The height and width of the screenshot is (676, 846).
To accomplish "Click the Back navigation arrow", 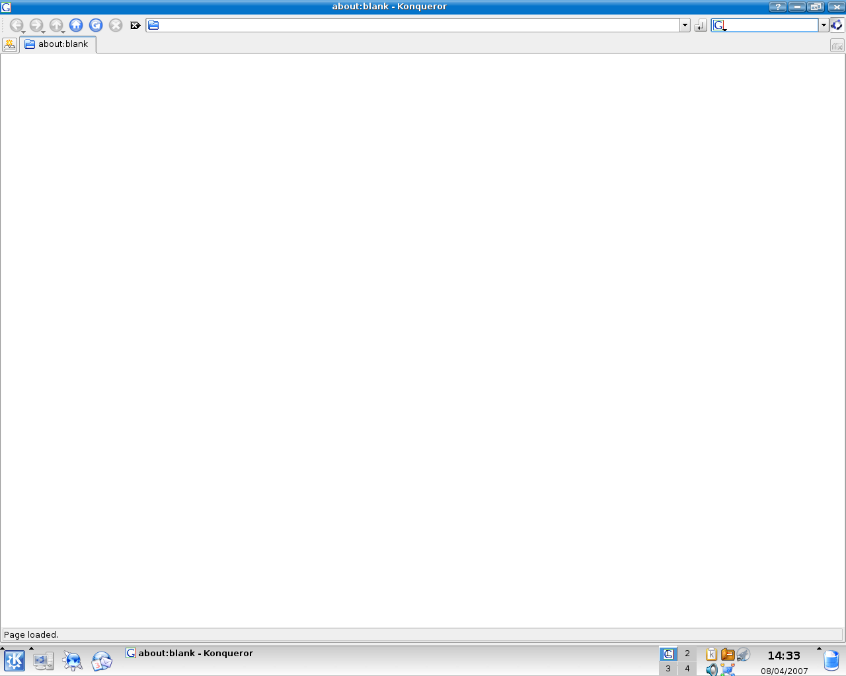I will click(16, 25).
